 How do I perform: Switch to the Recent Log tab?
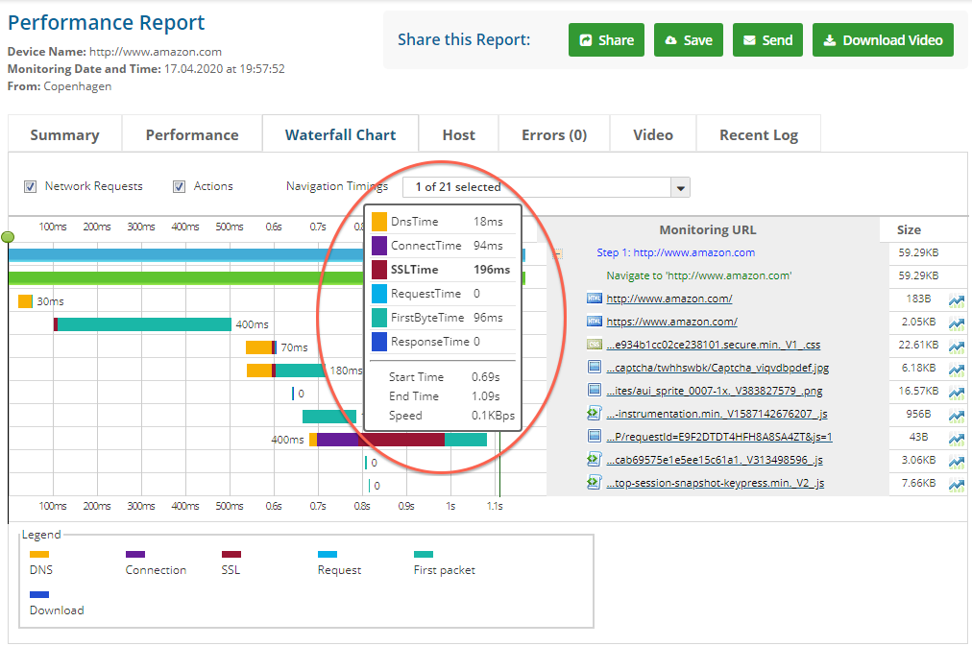(758, 134)
